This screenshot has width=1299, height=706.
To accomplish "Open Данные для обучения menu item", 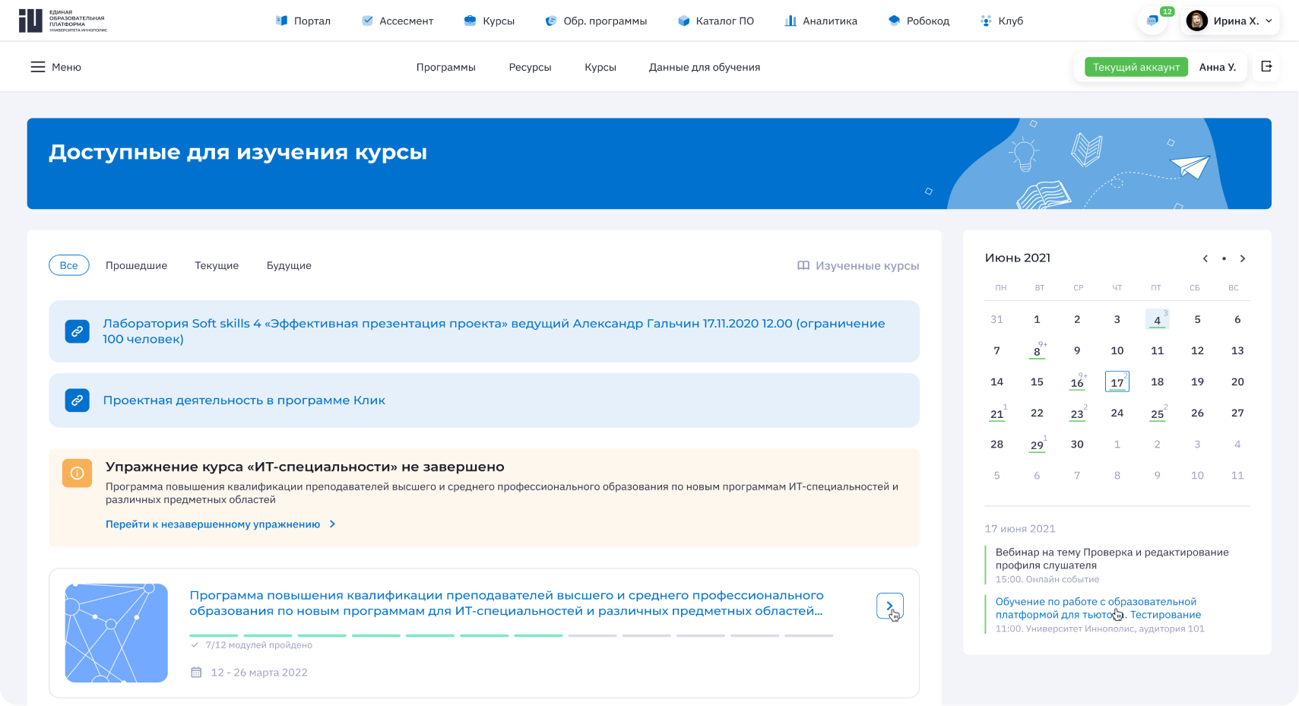I will pyautogui.click(x=705, y=67).
